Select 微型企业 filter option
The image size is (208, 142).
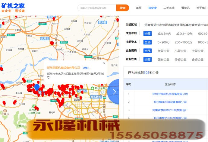pos(163,51)
